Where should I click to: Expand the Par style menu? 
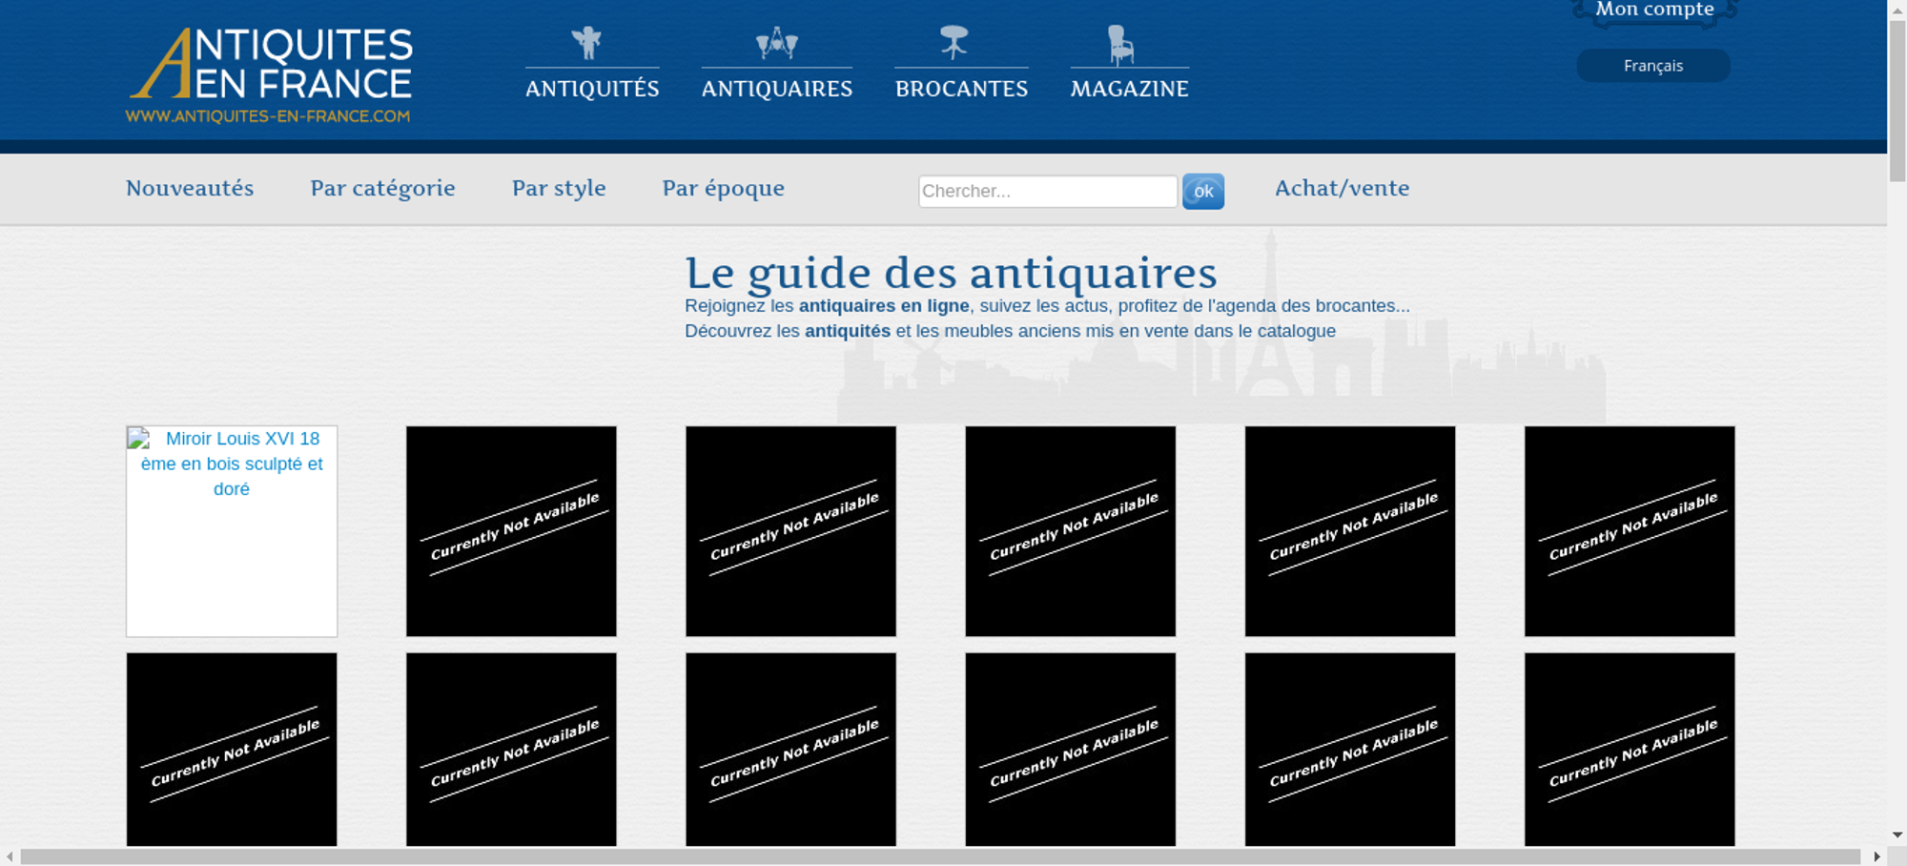pyautogui.click(x=559, y=188)
